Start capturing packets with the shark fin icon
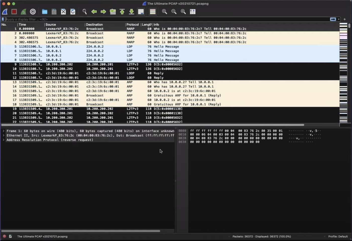Viewport: 352px width, 241px height. [5, 12]
